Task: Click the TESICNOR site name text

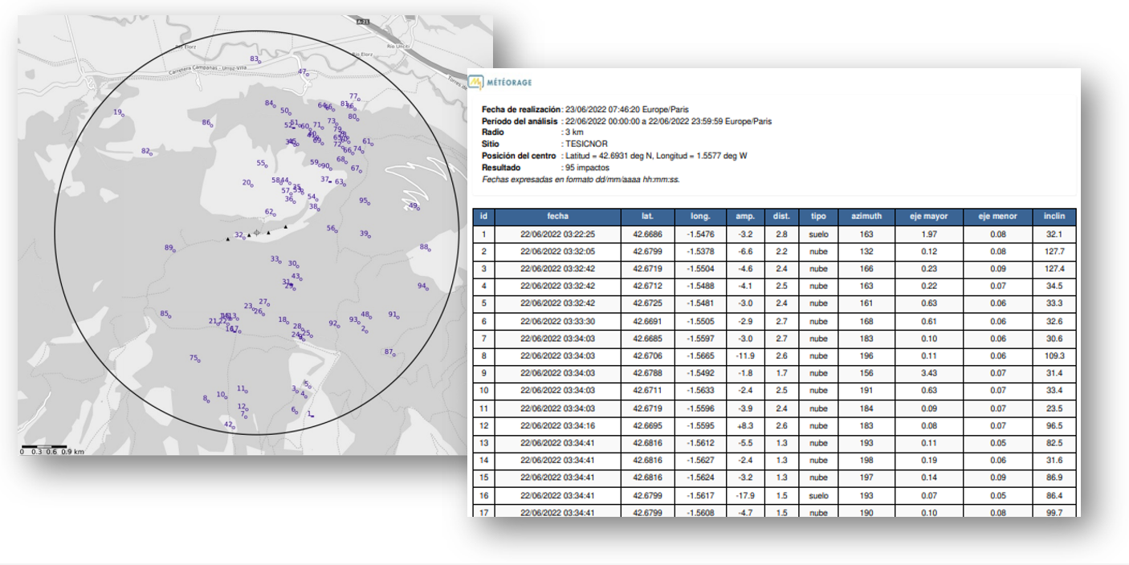Action: 587,144
